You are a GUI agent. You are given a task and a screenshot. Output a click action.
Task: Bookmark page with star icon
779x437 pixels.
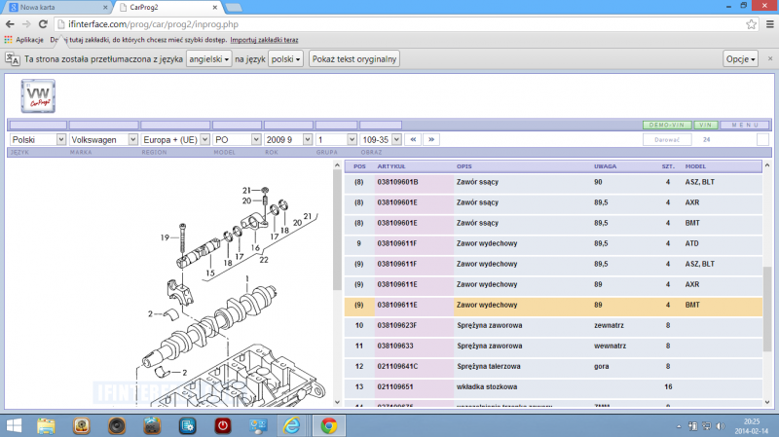751,23
